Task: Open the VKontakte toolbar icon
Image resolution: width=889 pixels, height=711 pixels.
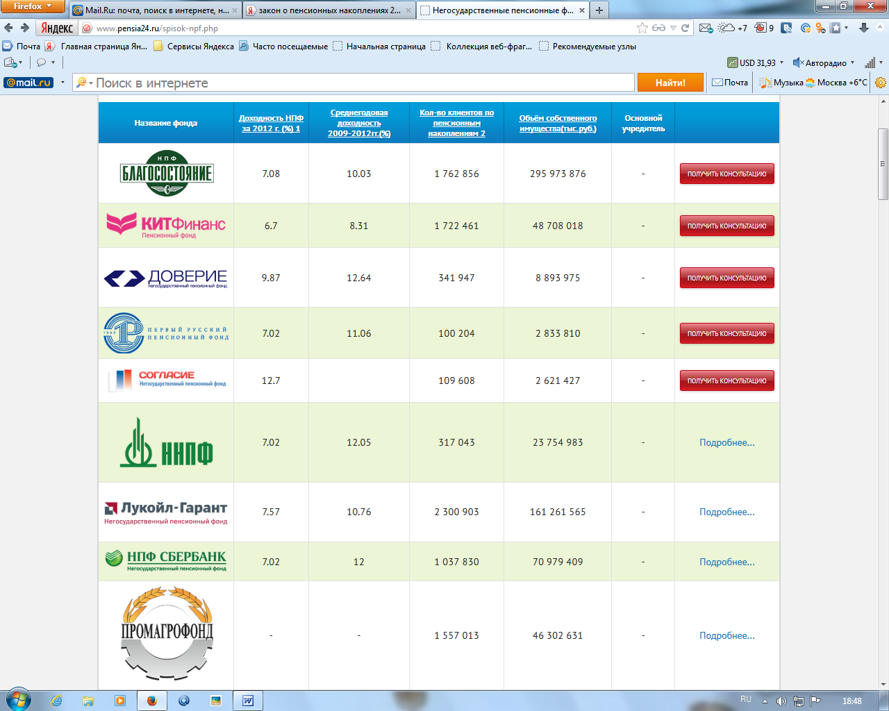Action: (787, 28)
